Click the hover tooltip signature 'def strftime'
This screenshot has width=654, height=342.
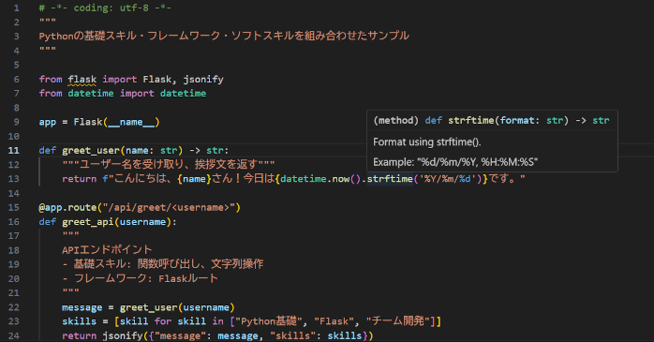click(460, 121)
